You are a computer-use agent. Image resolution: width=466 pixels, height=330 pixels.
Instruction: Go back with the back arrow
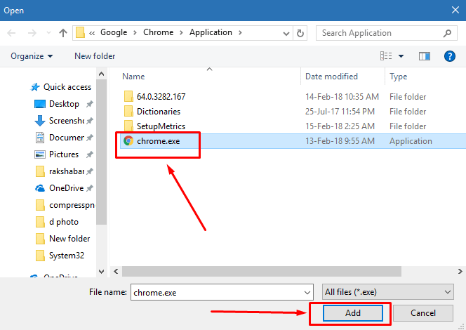tap(11, 33)
